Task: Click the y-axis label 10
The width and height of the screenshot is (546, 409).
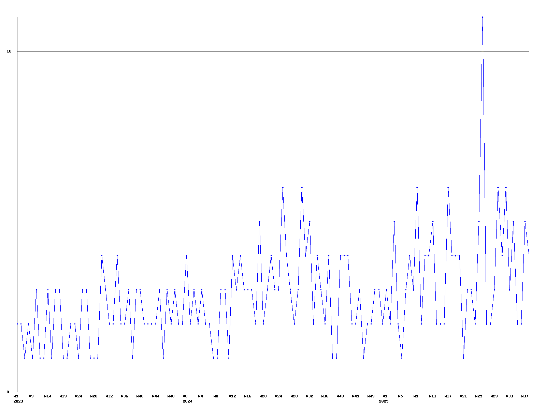Action: [9, 51]
